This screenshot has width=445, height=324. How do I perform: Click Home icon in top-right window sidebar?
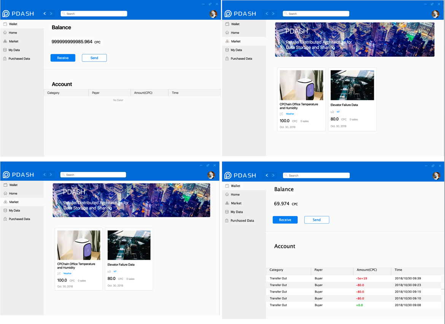pyautogui.click(x=227, y=33)
